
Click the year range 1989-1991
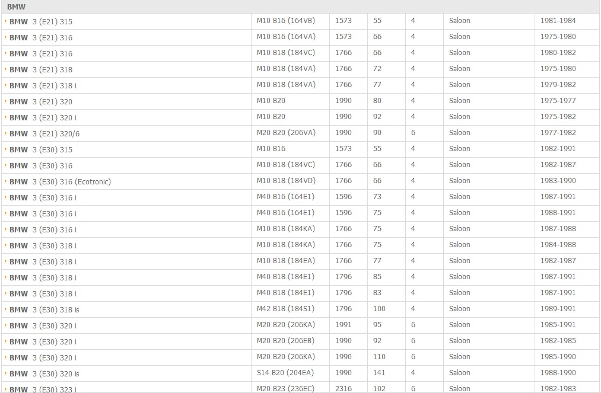(x=558, y=309)
